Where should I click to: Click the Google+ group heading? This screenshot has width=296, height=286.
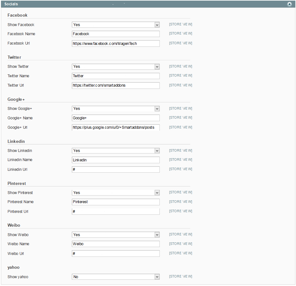tap(16, 100)
